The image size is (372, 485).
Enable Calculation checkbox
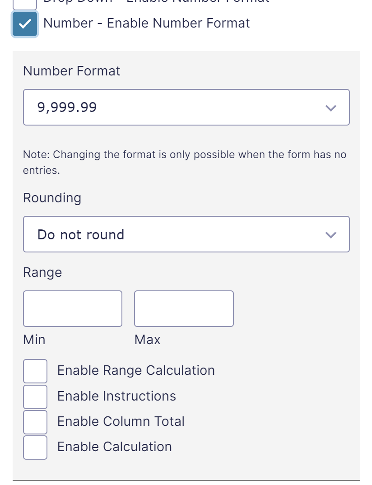coord(35,447)
